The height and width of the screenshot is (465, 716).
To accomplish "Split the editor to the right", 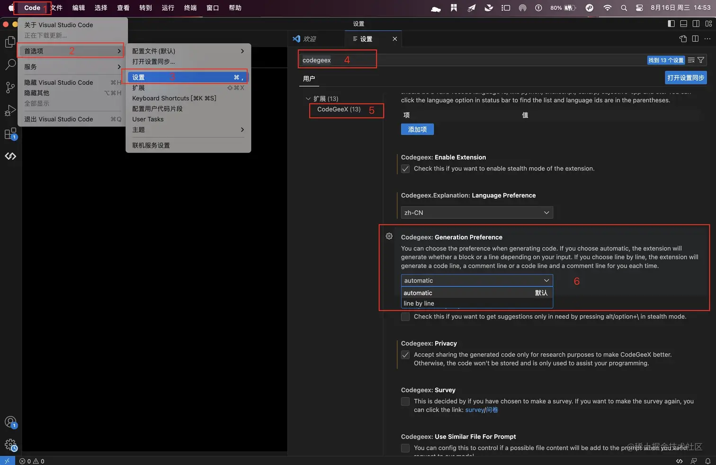I will pyautogui.click(x=695, y=39).
